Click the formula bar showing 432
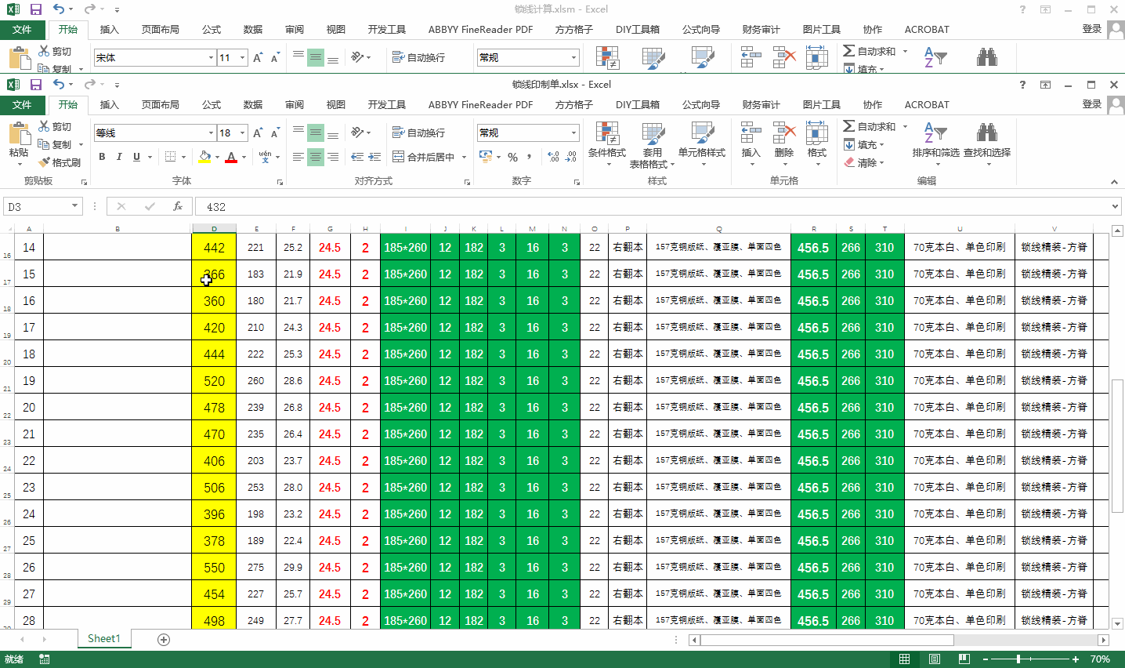The width and height of the screenshot is (1125, 668). tap(657, 207)
